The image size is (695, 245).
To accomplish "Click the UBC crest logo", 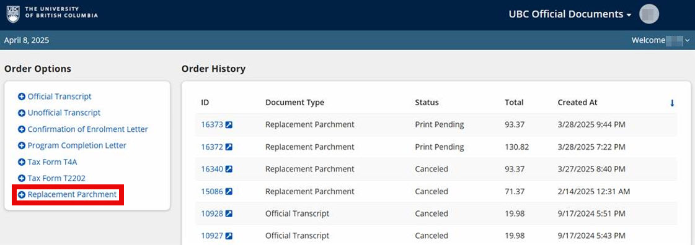I will (13, 14).
